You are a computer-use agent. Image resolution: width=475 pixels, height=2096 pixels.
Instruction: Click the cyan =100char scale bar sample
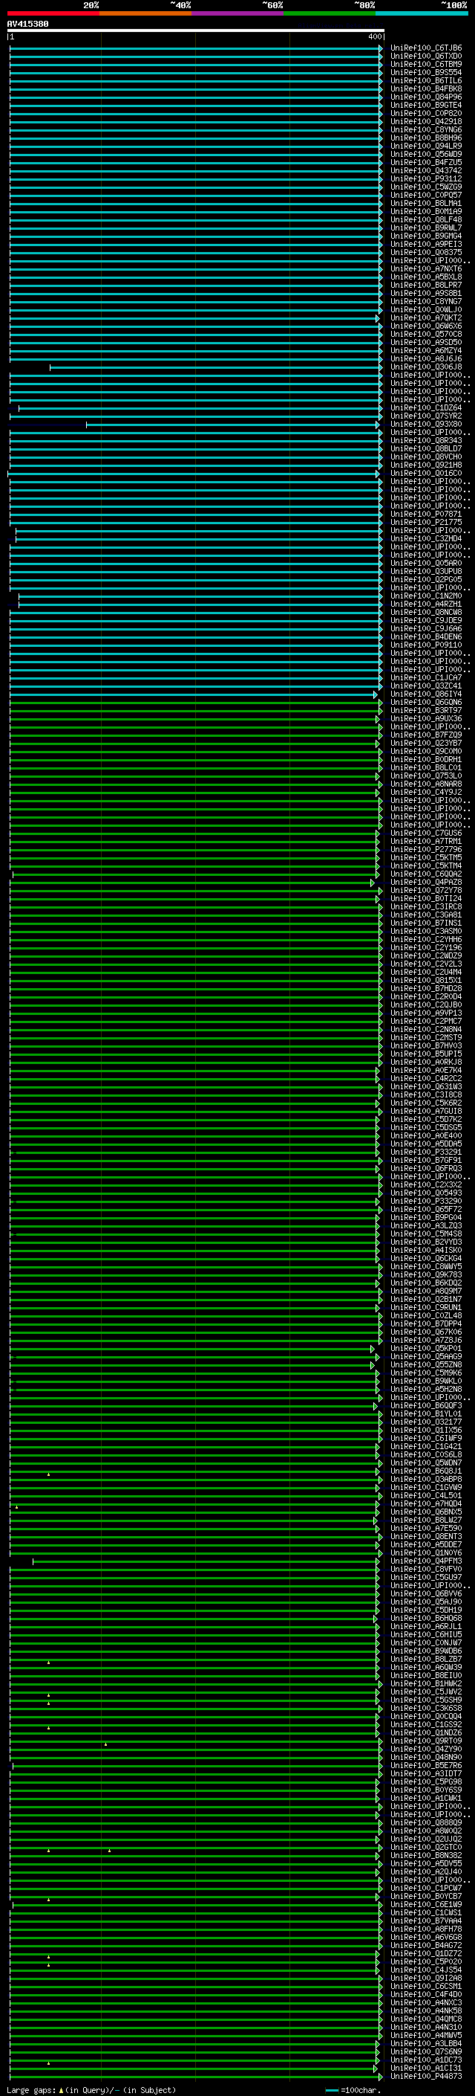331,2090
